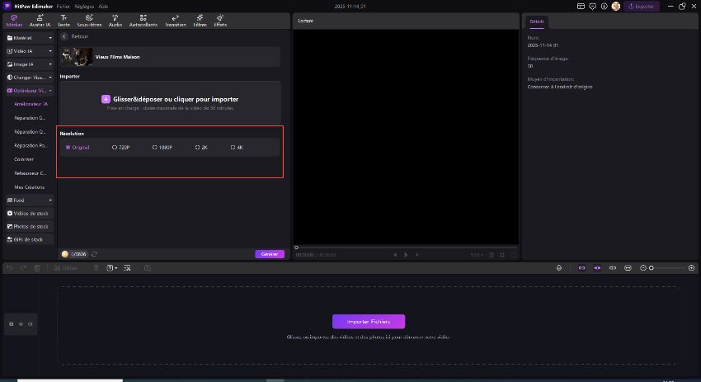
Task: Click the redo icon in timeline toolbar
Action: (x=23, y=268)
